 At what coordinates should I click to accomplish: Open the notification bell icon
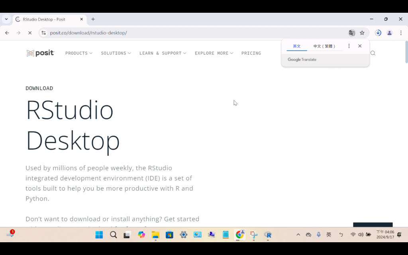[x=399, y=235]
